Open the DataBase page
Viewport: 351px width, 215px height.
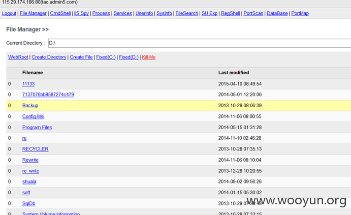277,13
